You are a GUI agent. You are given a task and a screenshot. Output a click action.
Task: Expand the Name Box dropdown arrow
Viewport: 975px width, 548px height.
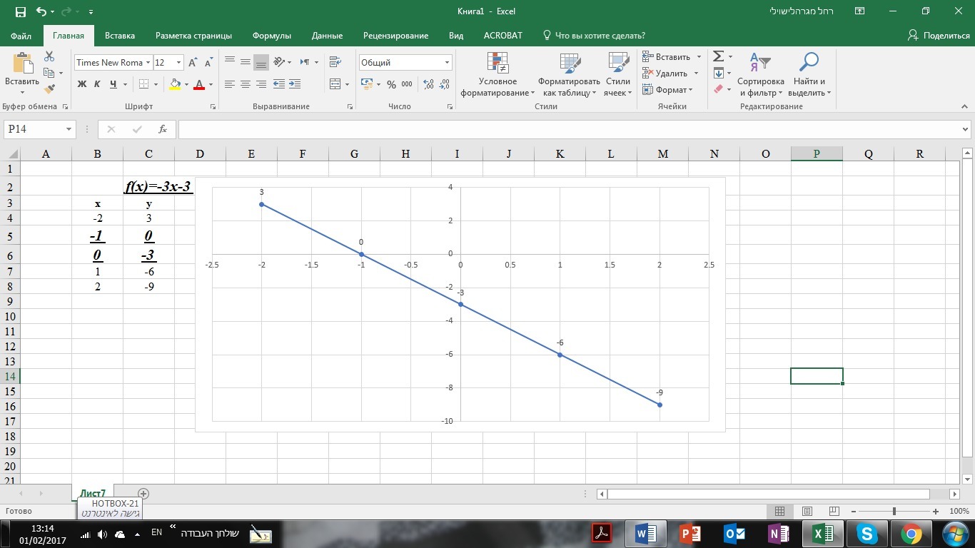pos(69,129)
